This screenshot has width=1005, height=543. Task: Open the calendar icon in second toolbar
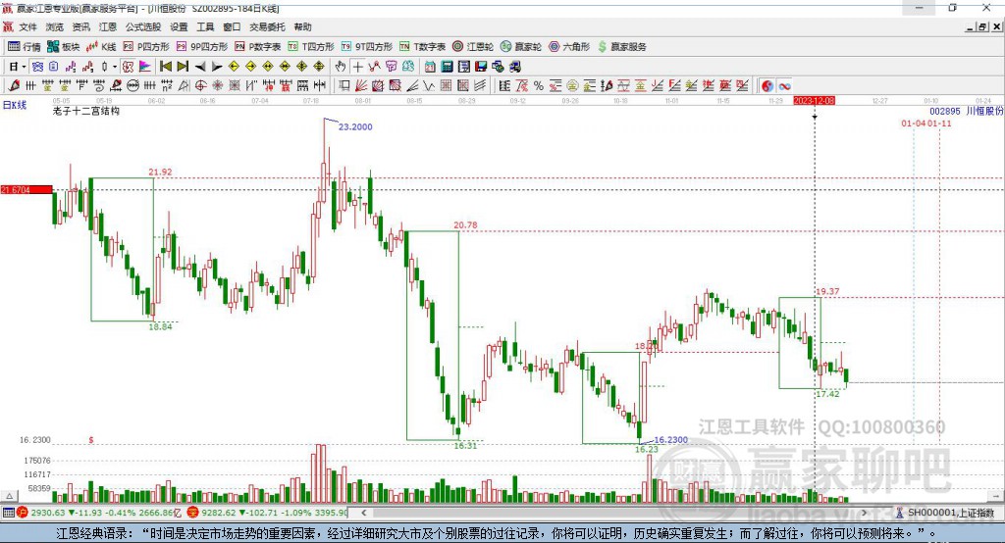[430, 67]
